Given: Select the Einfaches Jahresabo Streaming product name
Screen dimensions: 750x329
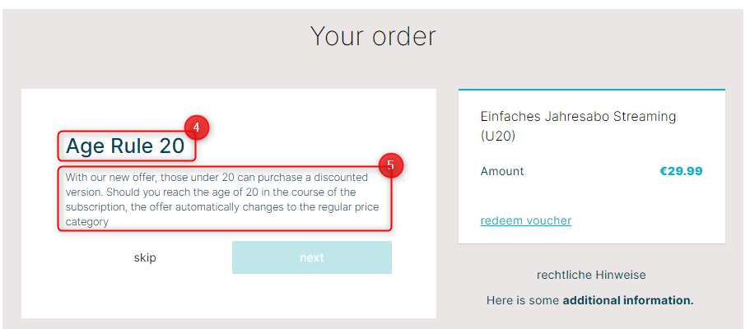Looking at the screenshot, I should coord(578,116).
